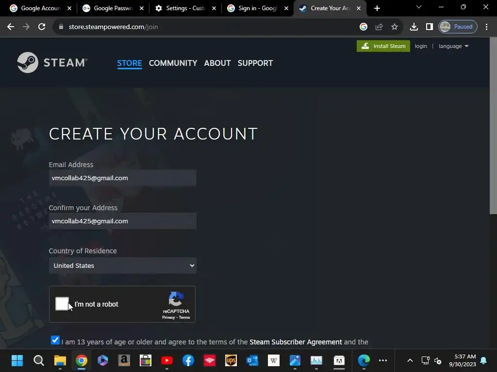The image size is (497, 372).
Task: Click Install Steam button
Action: (x=383, y=46)
